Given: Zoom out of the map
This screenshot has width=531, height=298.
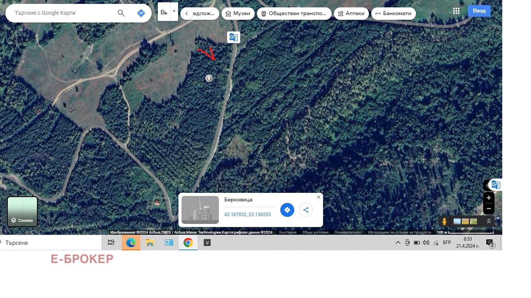Looking at the screenshot, I should point(489,209).
